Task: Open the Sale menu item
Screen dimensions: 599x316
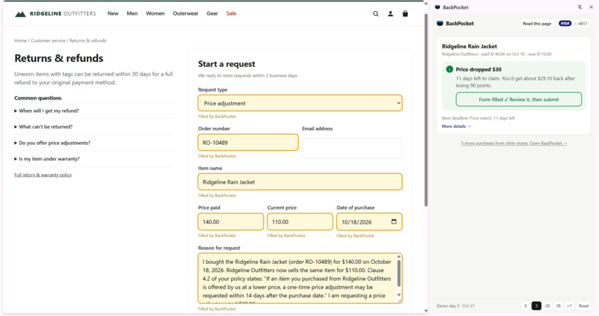Action: click(231, 13)
